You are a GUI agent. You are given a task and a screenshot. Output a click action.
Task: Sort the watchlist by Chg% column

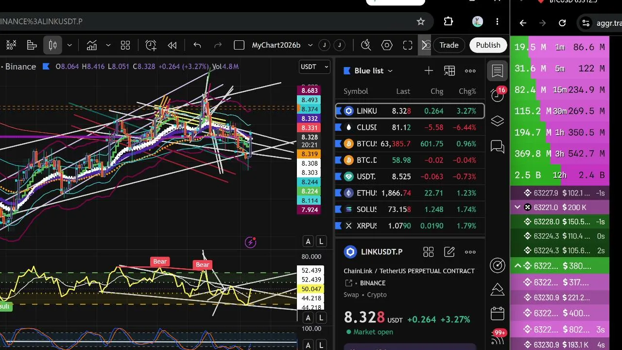[x=467, y=91]
